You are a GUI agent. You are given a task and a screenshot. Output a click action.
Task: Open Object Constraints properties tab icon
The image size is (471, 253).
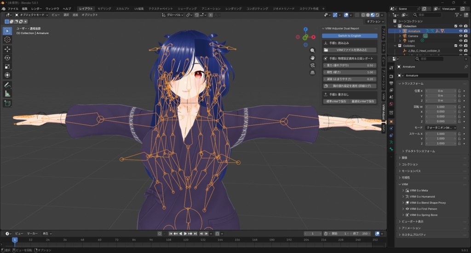coord(391,135)
